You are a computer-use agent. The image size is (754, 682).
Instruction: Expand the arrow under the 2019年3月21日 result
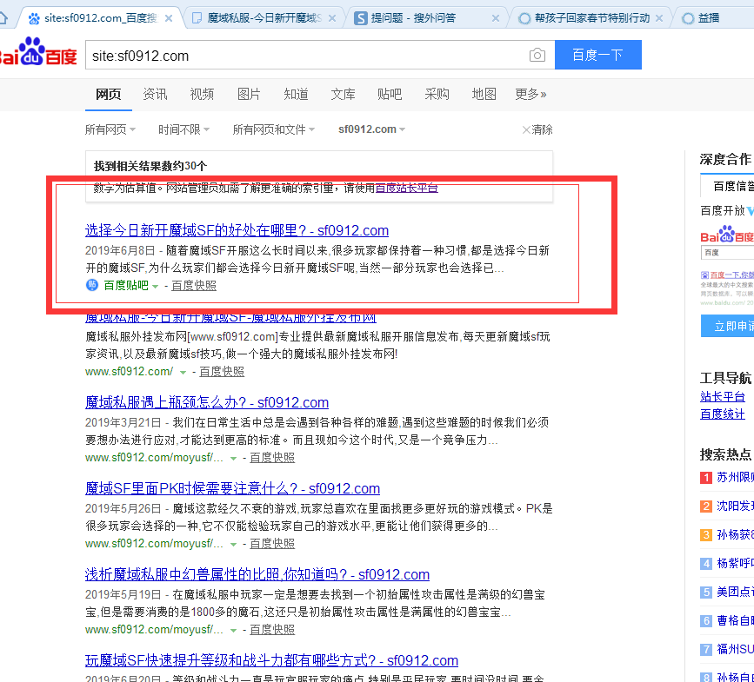(233, 458)
